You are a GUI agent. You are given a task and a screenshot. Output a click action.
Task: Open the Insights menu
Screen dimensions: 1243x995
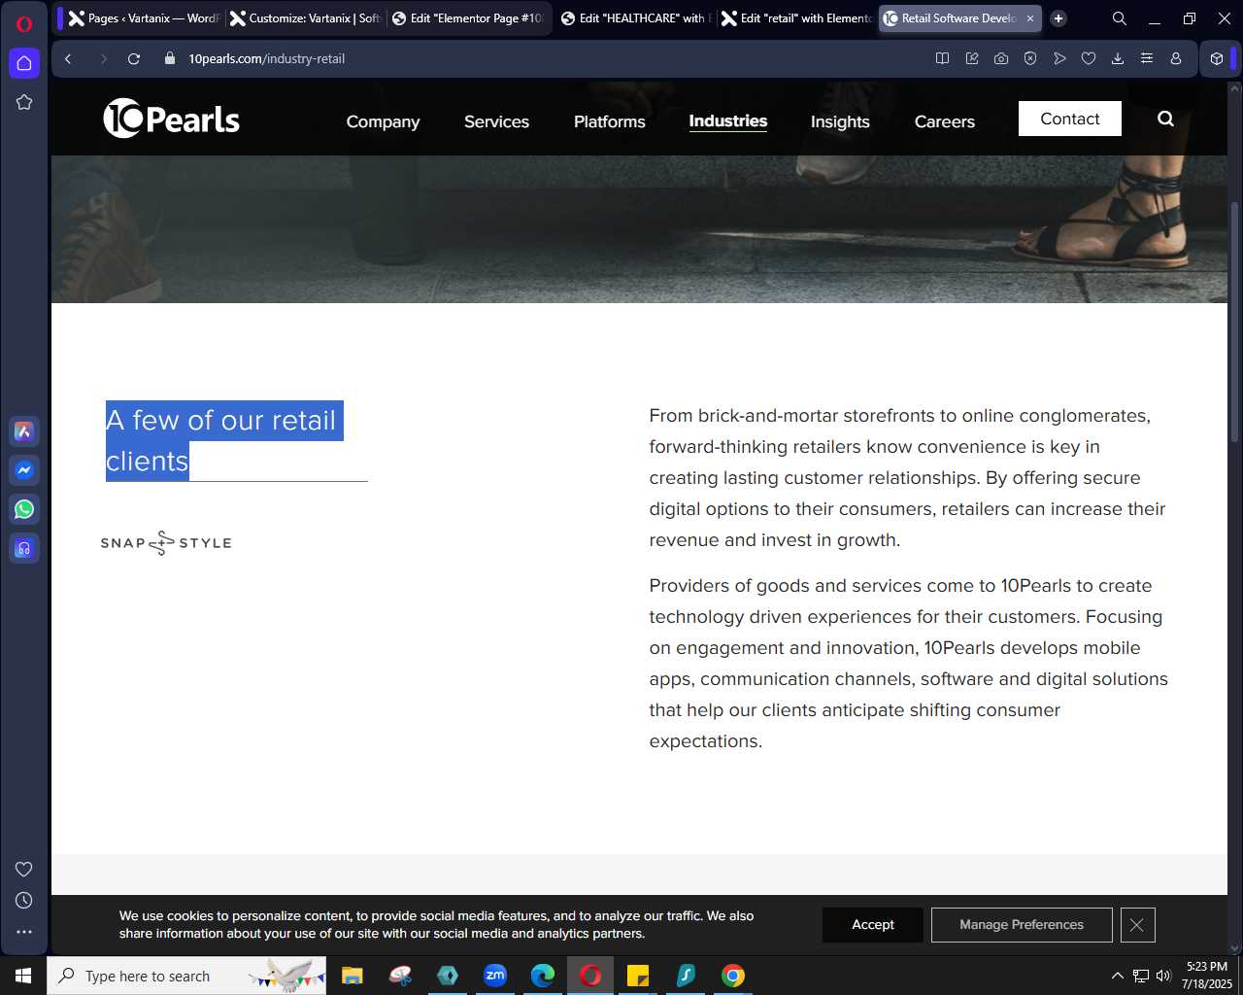840,121
